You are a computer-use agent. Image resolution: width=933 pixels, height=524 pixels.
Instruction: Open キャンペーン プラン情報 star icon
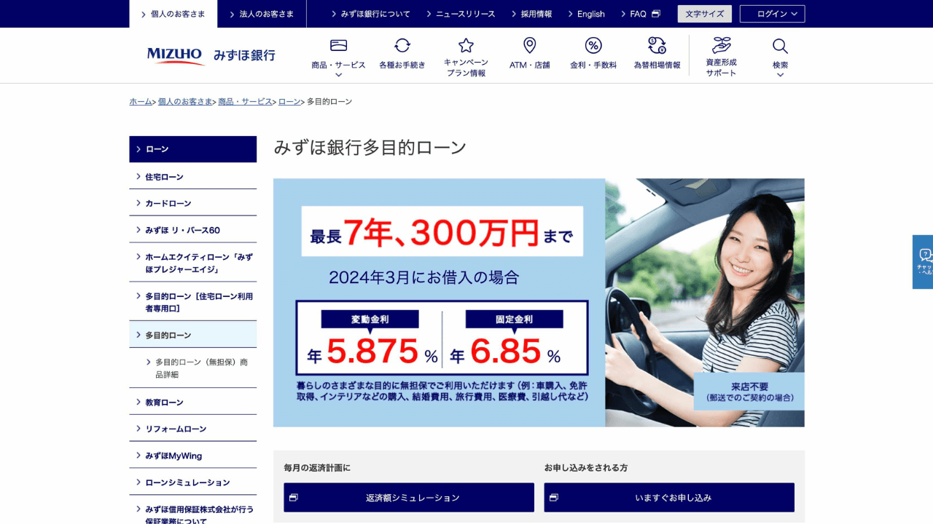466,45
